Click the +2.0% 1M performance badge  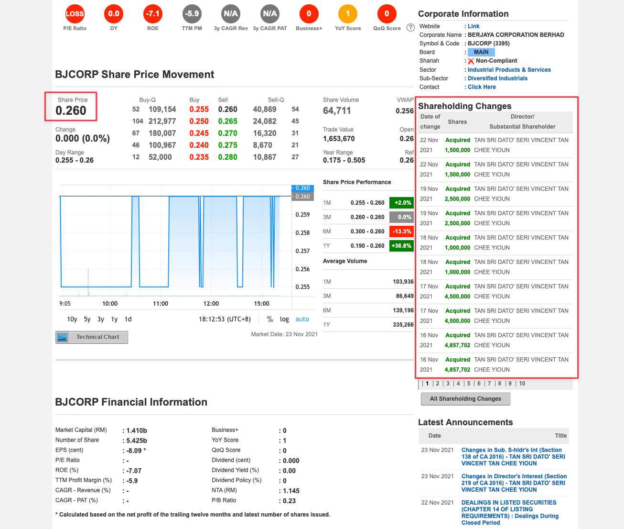pos(401,203)
